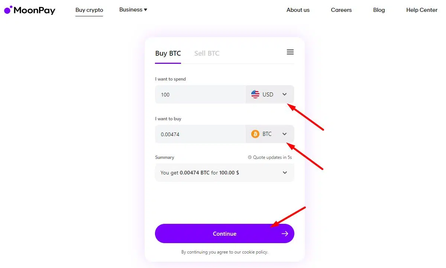Click the buy amount field showing 0.00474
This screenshot has width=446, height=268.
click(201, 134)
